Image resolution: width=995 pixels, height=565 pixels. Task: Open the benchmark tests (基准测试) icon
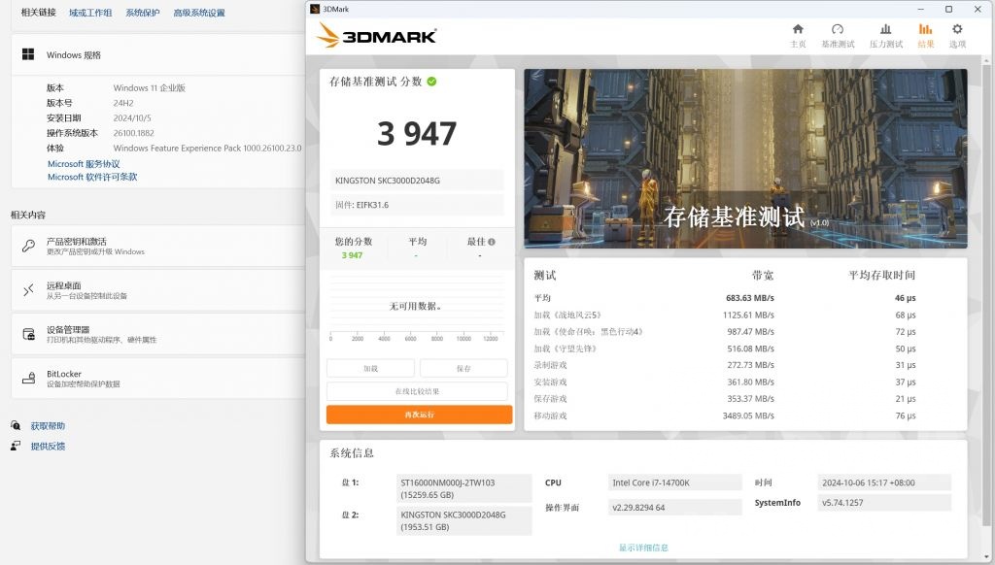[837, 30]
